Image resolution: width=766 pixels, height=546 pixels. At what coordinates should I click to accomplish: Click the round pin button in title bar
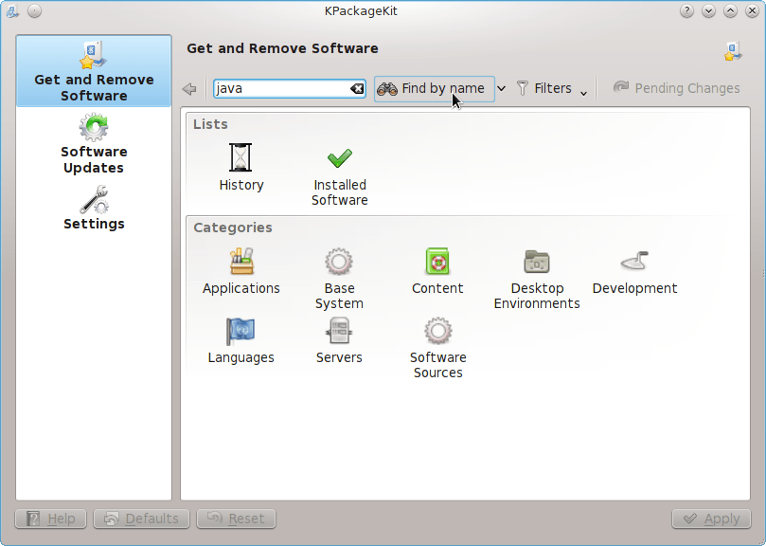coord(34,10)
